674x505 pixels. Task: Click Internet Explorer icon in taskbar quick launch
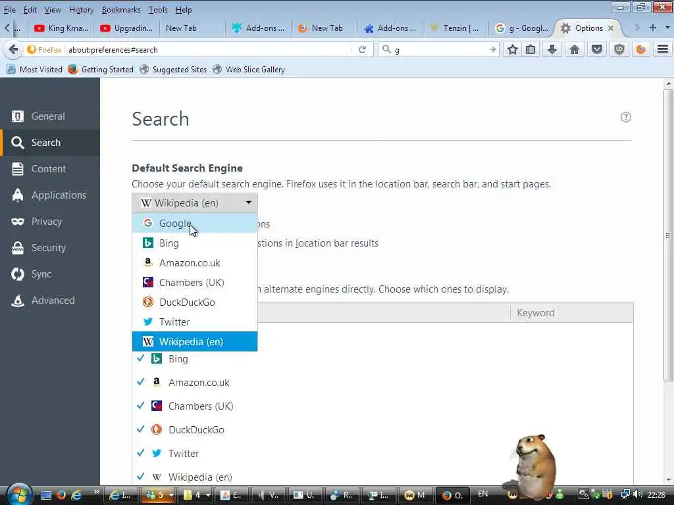76,495
